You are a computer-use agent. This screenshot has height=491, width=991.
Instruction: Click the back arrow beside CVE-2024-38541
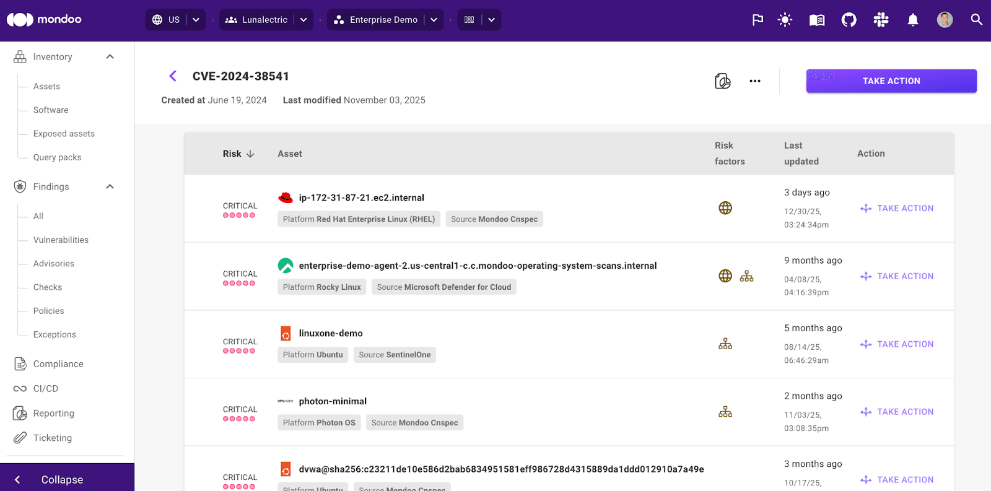pos(173,76)
